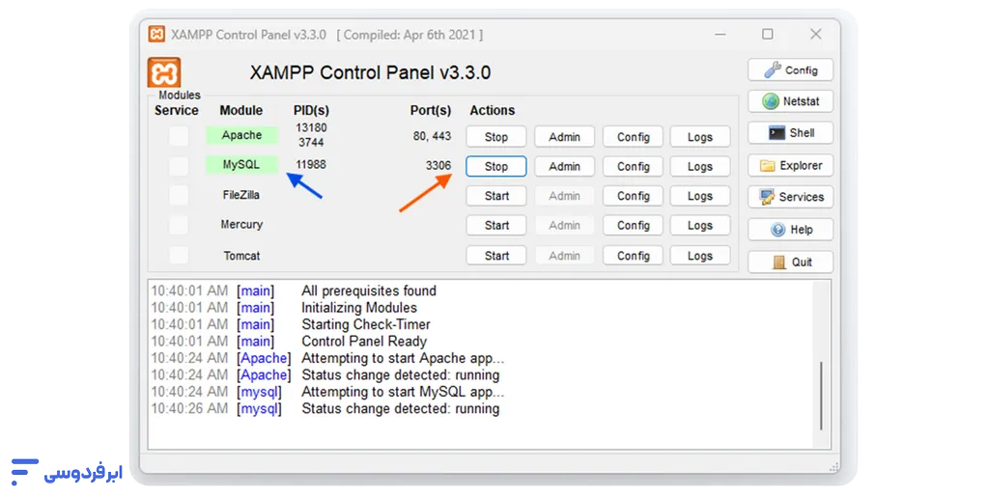Open Explorer with the folder icon
Viewport: 989px width, 497px height.
point(790,166)
